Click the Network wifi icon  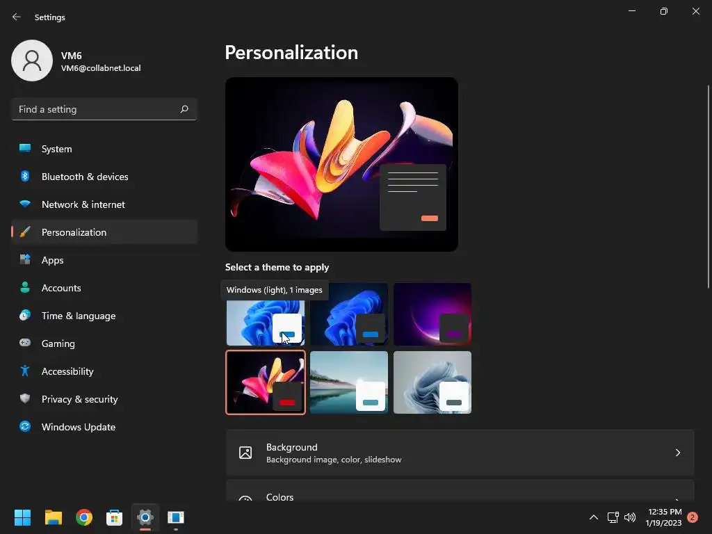click(25, 204)
